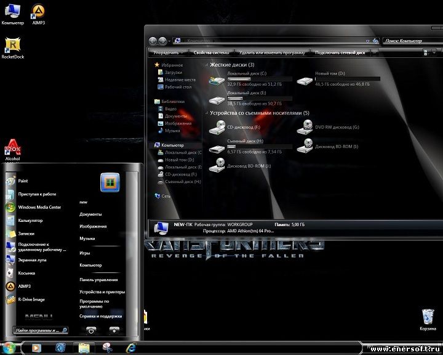Image resolution: width=443 pixels, height=355 pixels.
Task: Click the Найти программы search field
Action: [x=41, y=330]
